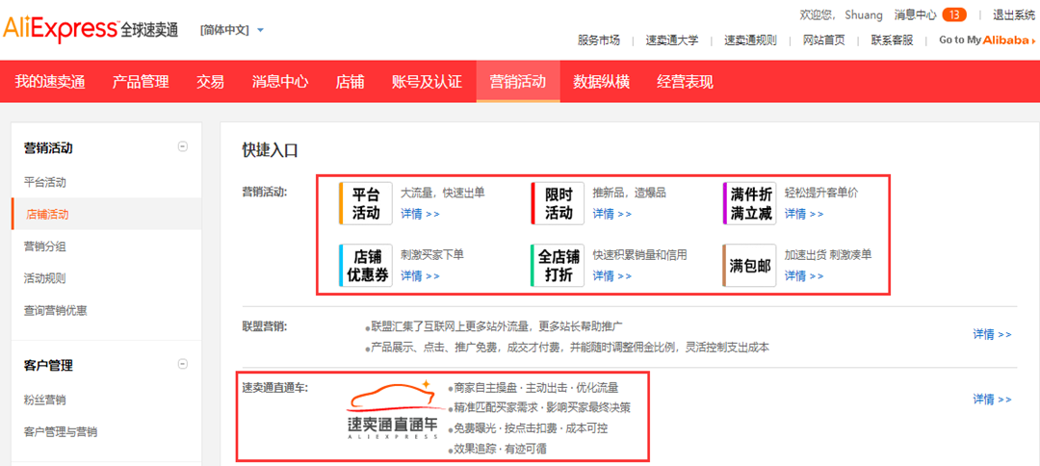This screenshot has height=466, width=1040.
Task: Click the 平台活动 shortcut tile
Action: pyautogui.click(x=366, y=203)
